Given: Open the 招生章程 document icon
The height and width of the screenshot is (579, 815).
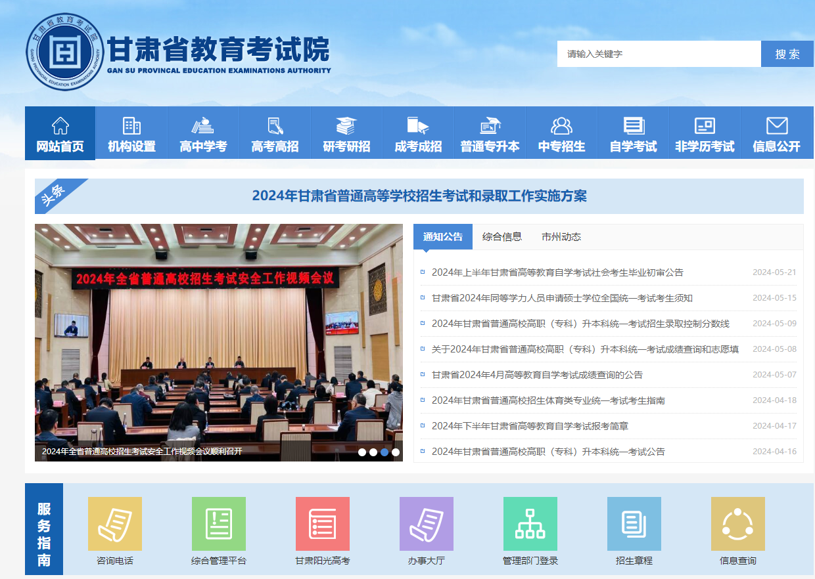Looking at the screenshot, I should pyautogui.click(x=634, y=524).
